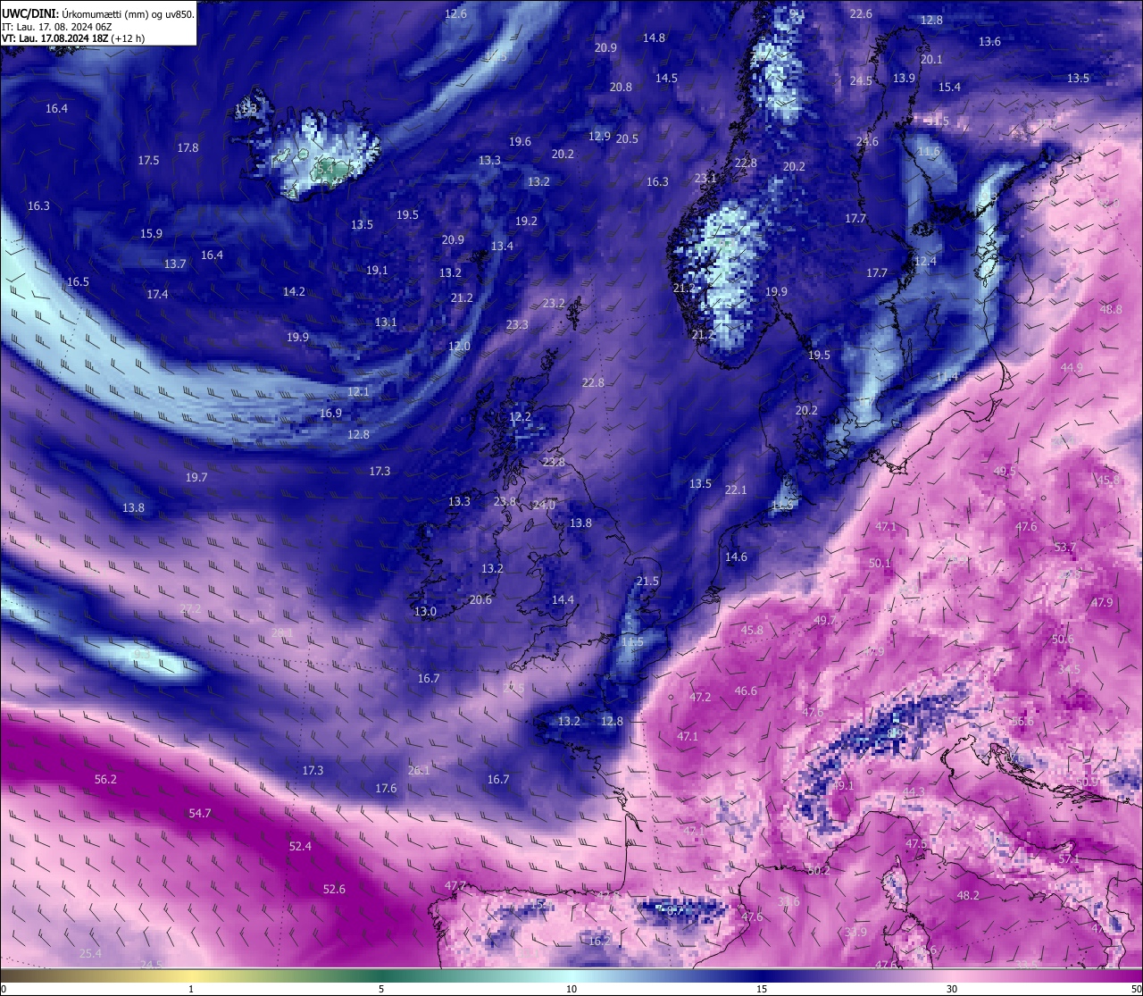Click the value 24.0 over northern England

544,505
